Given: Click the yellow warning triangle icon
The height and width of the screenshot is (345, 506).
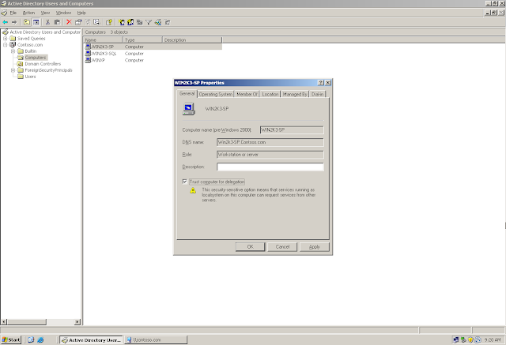Looking at the screenshot, I should [x=193, y=190].
